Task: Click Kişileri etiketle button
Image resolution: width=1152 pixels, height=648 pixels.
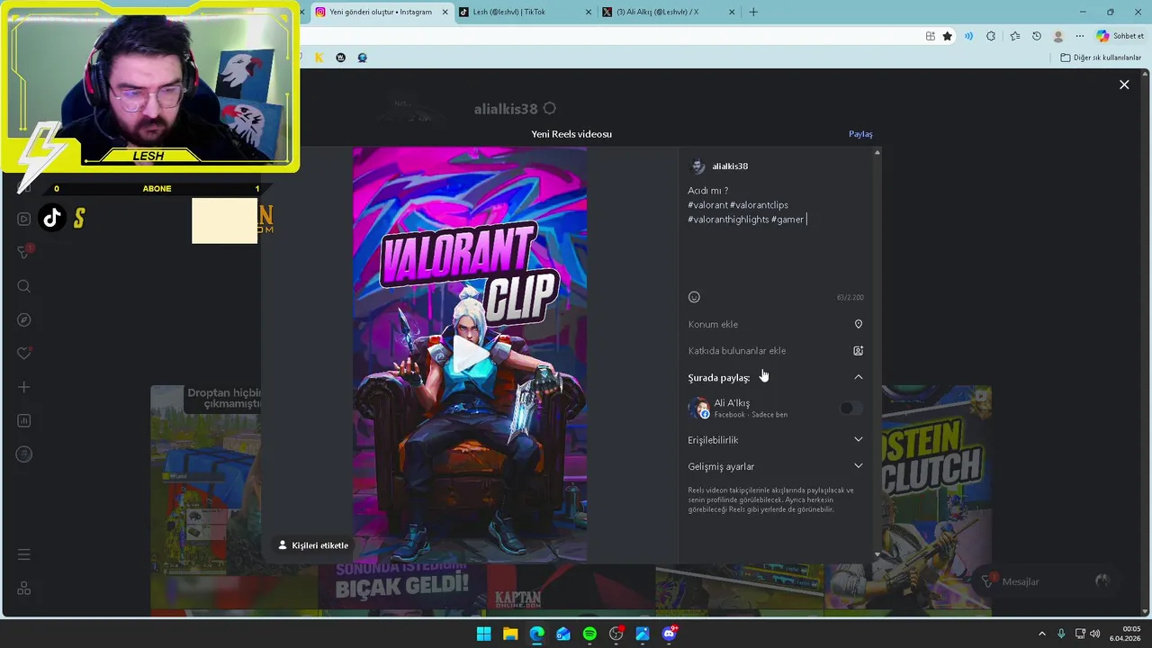Action: 312,545
